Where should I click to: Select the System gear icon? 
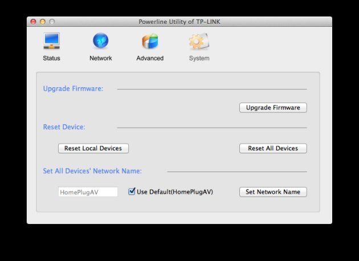coord(199,41)
